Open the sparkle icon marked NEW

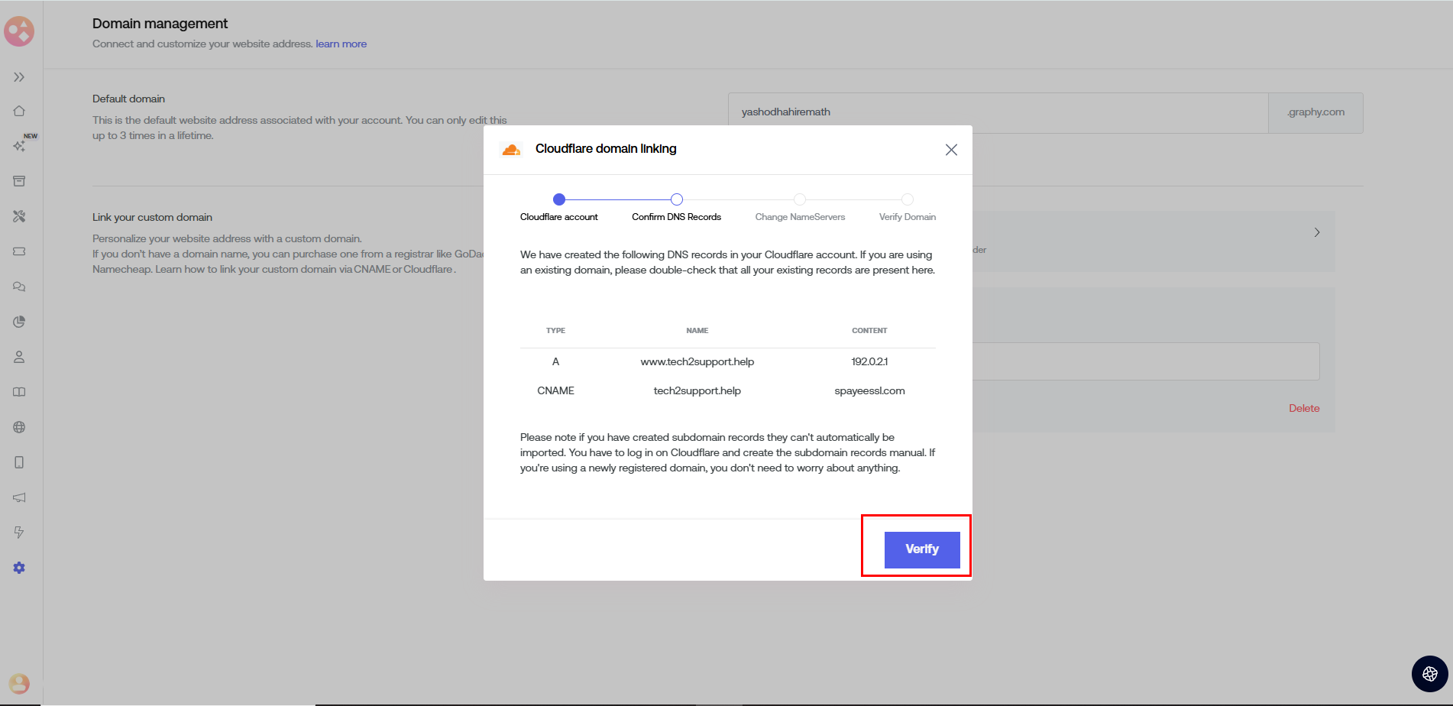pos(19,145)
